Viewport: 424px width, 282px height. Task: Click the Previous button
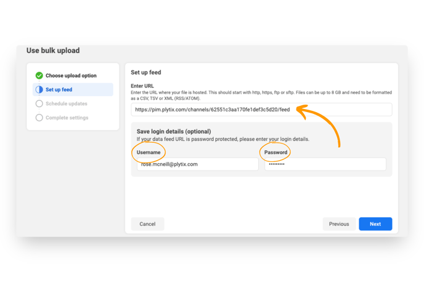pos(339,224)
